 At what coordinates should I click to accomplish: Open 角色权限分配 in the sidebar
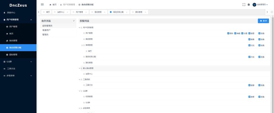click(x=18, y=47)
